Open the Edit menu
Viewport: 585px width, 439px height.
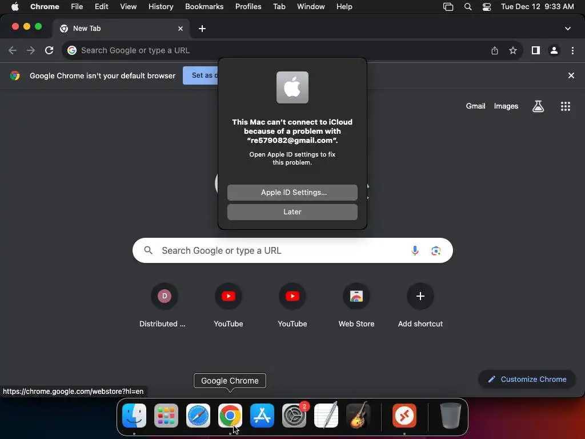click(x=102, y=7)
